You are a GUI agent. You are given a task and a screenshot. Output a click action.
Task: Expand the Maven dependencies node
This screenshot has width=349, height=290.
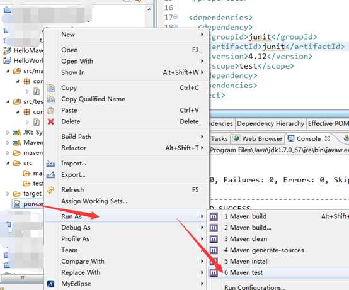(8, 142)
